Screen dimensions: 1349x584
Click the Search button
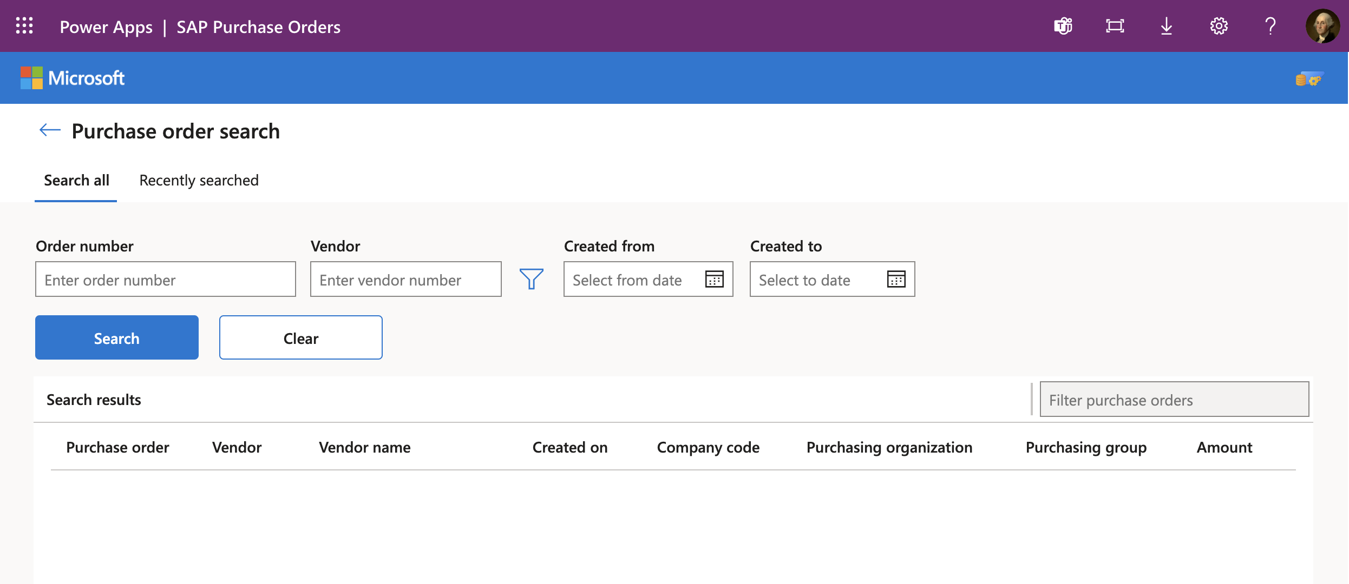point(116,337)
